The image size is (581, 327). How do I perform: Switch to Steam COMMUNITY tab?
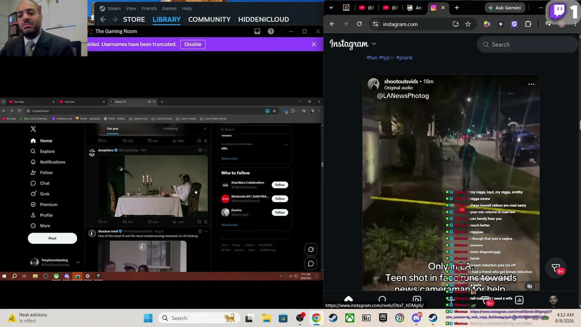(209, 20)
